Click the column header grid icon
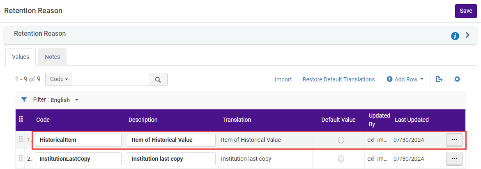The height and width of the screenshot is (169, 481). coord(21,119)
